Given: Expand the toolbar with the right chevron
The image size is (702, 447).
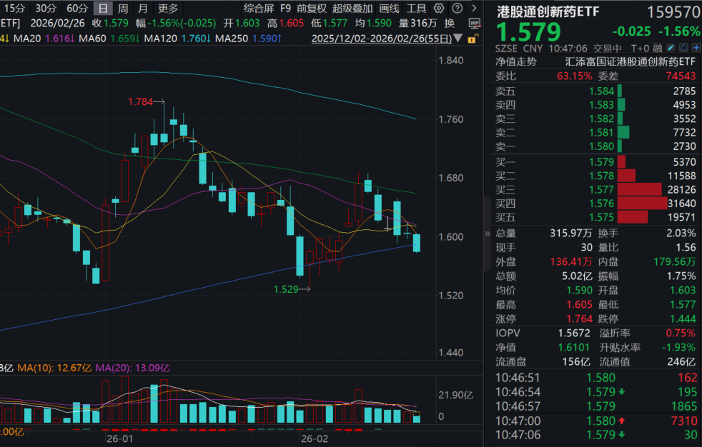Looking at the screenshot, I should pyautogui.click(x=474, y=8).
